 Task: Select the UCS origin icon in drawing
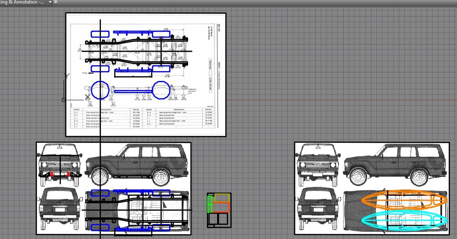(x=64, y=100)
